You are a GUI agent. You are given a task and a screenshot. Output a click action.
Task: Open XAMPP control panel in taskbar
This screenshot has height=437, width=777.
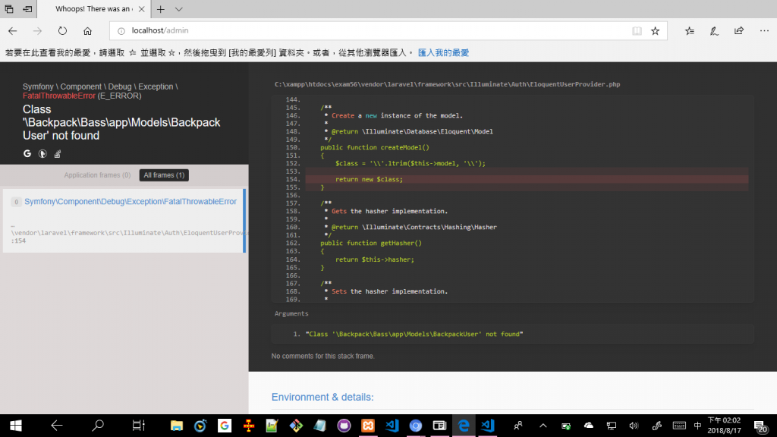click(x=368, y=426)
